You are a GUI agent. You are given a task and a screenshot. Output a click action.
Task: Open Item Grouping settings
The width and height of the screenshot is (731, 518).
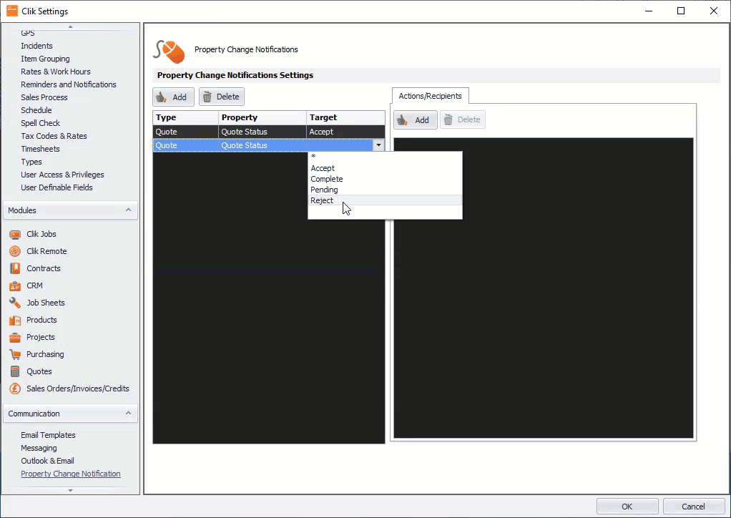click(x=45, y=59)
